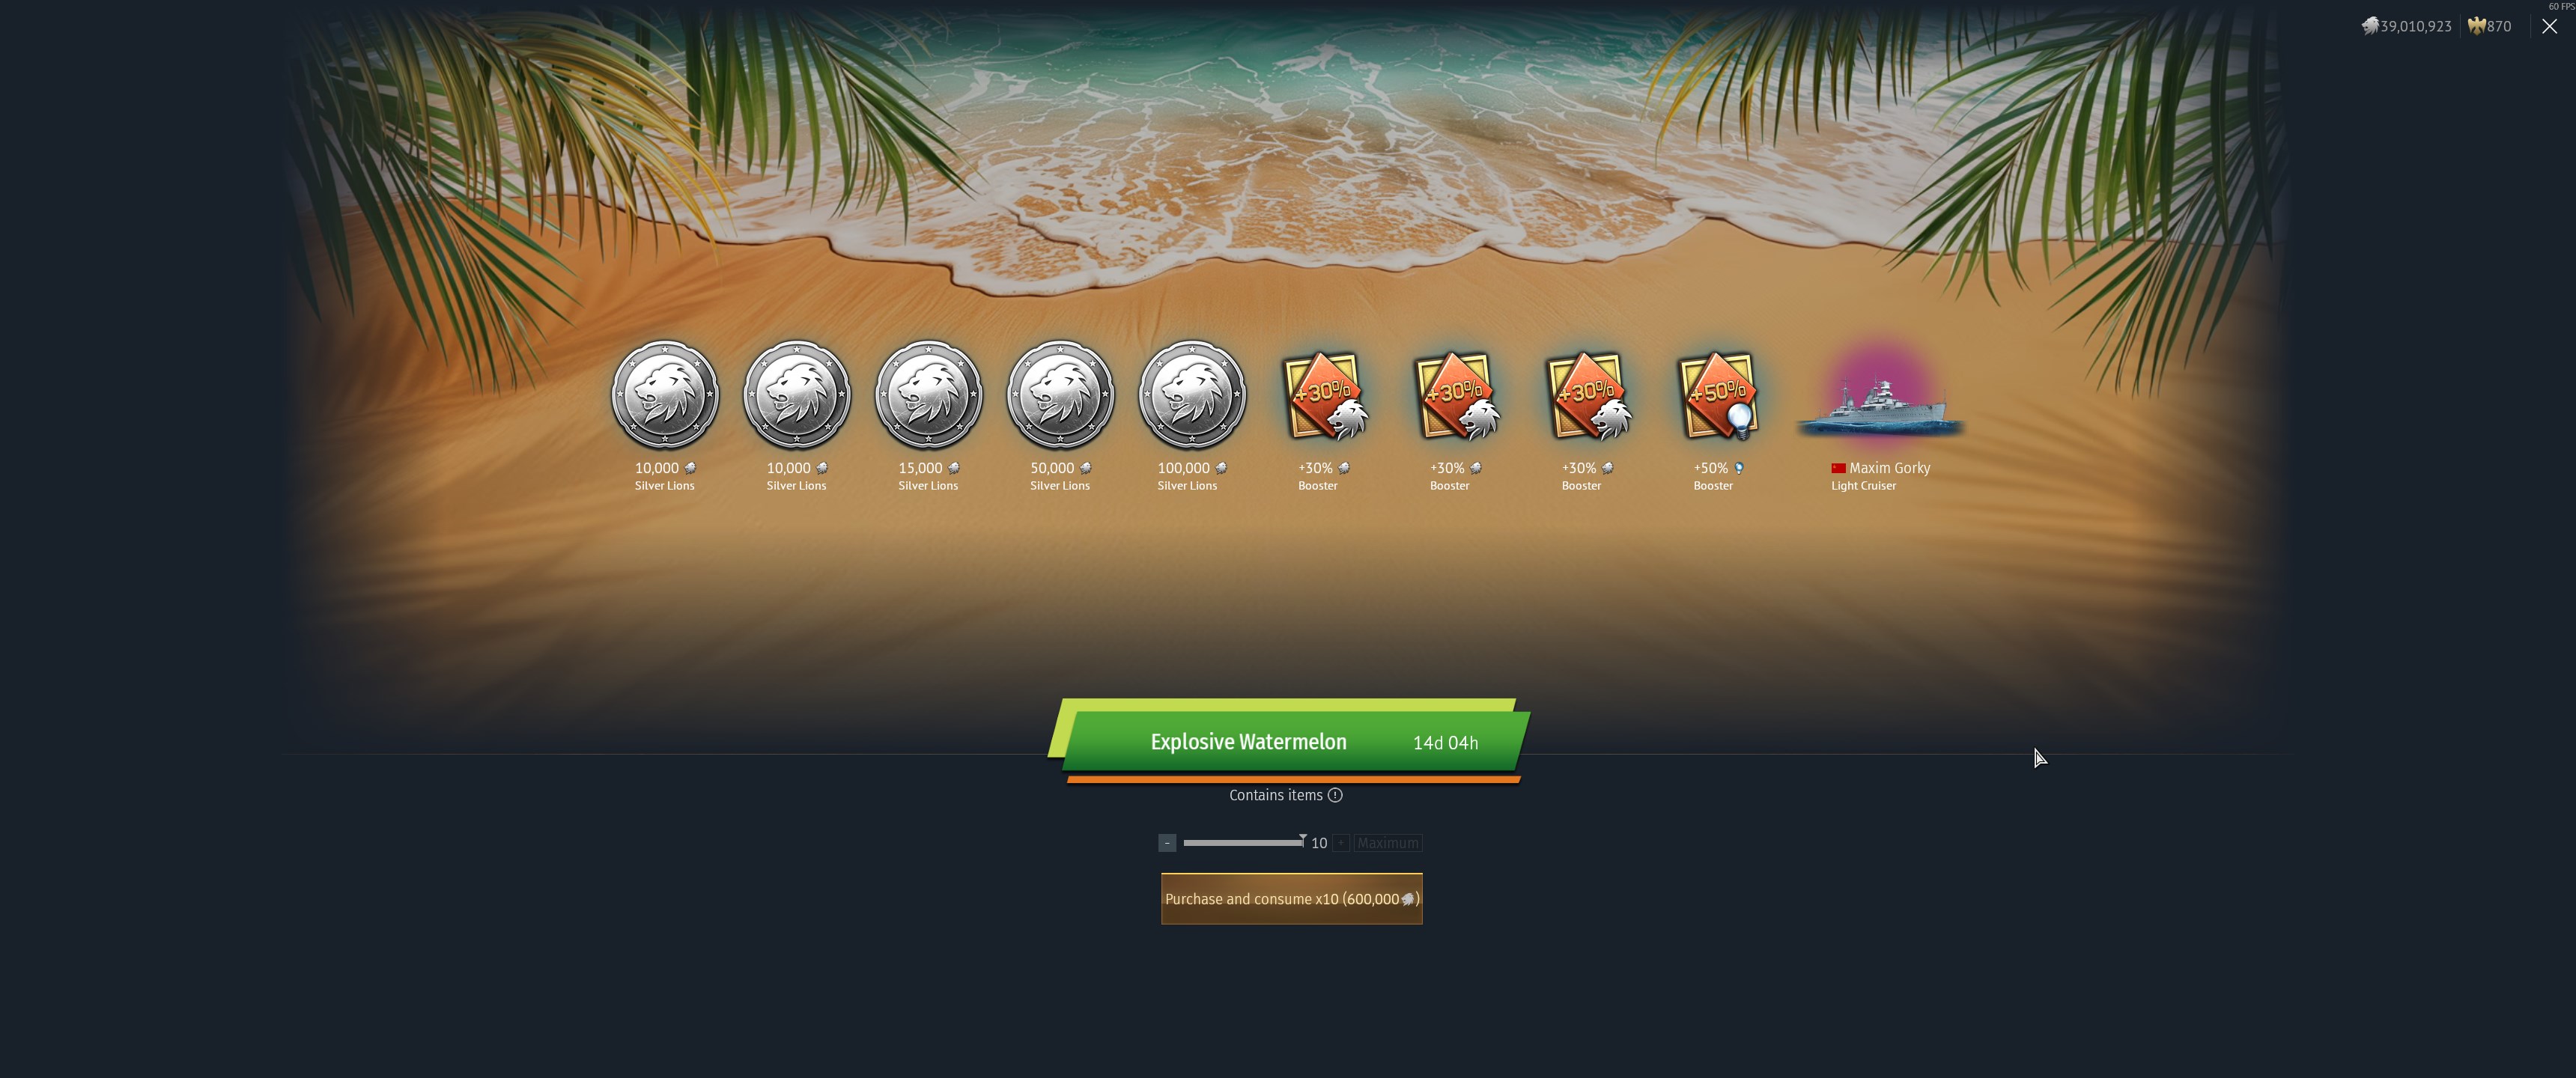
Task: Purchase and consume x10 for 600,000
Action: [1292, 899]
